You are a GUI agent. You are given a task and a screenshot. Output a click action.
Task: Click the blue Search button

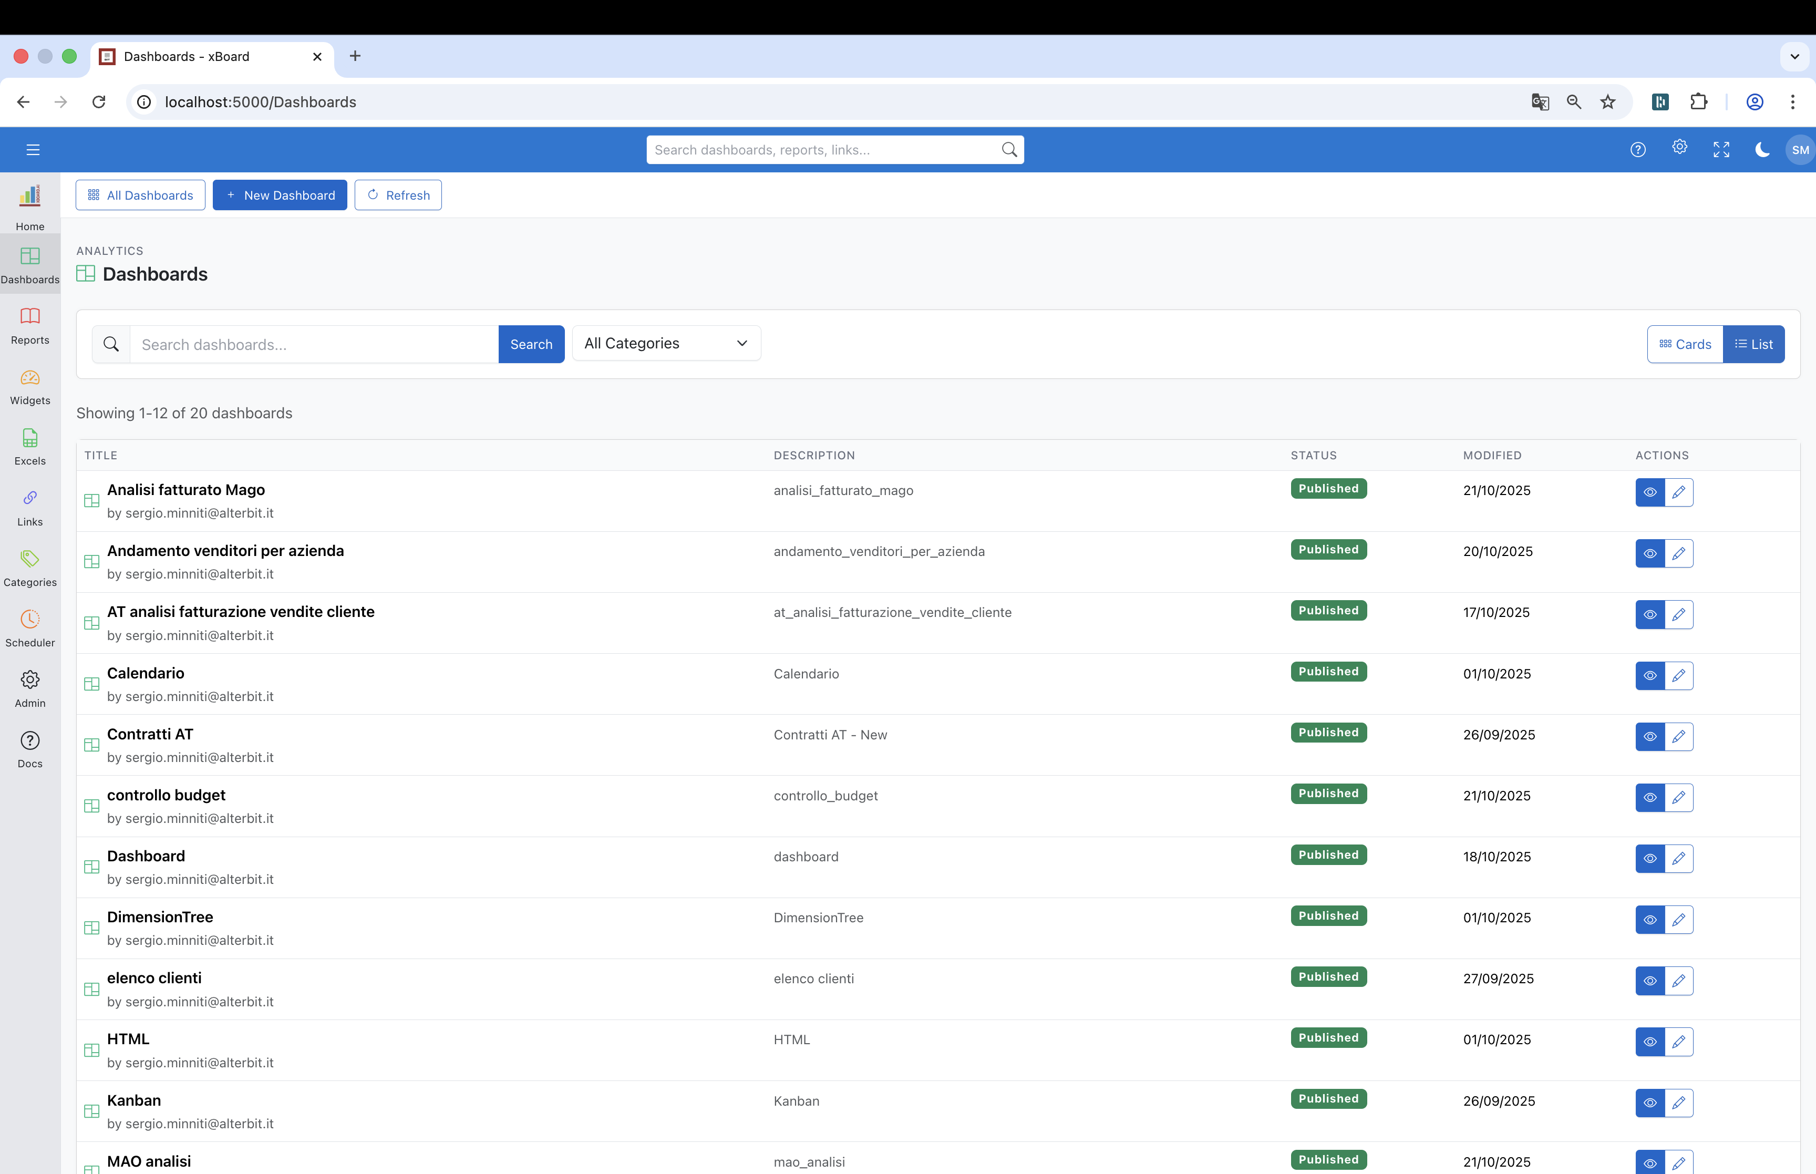click(x=531, y=344)
